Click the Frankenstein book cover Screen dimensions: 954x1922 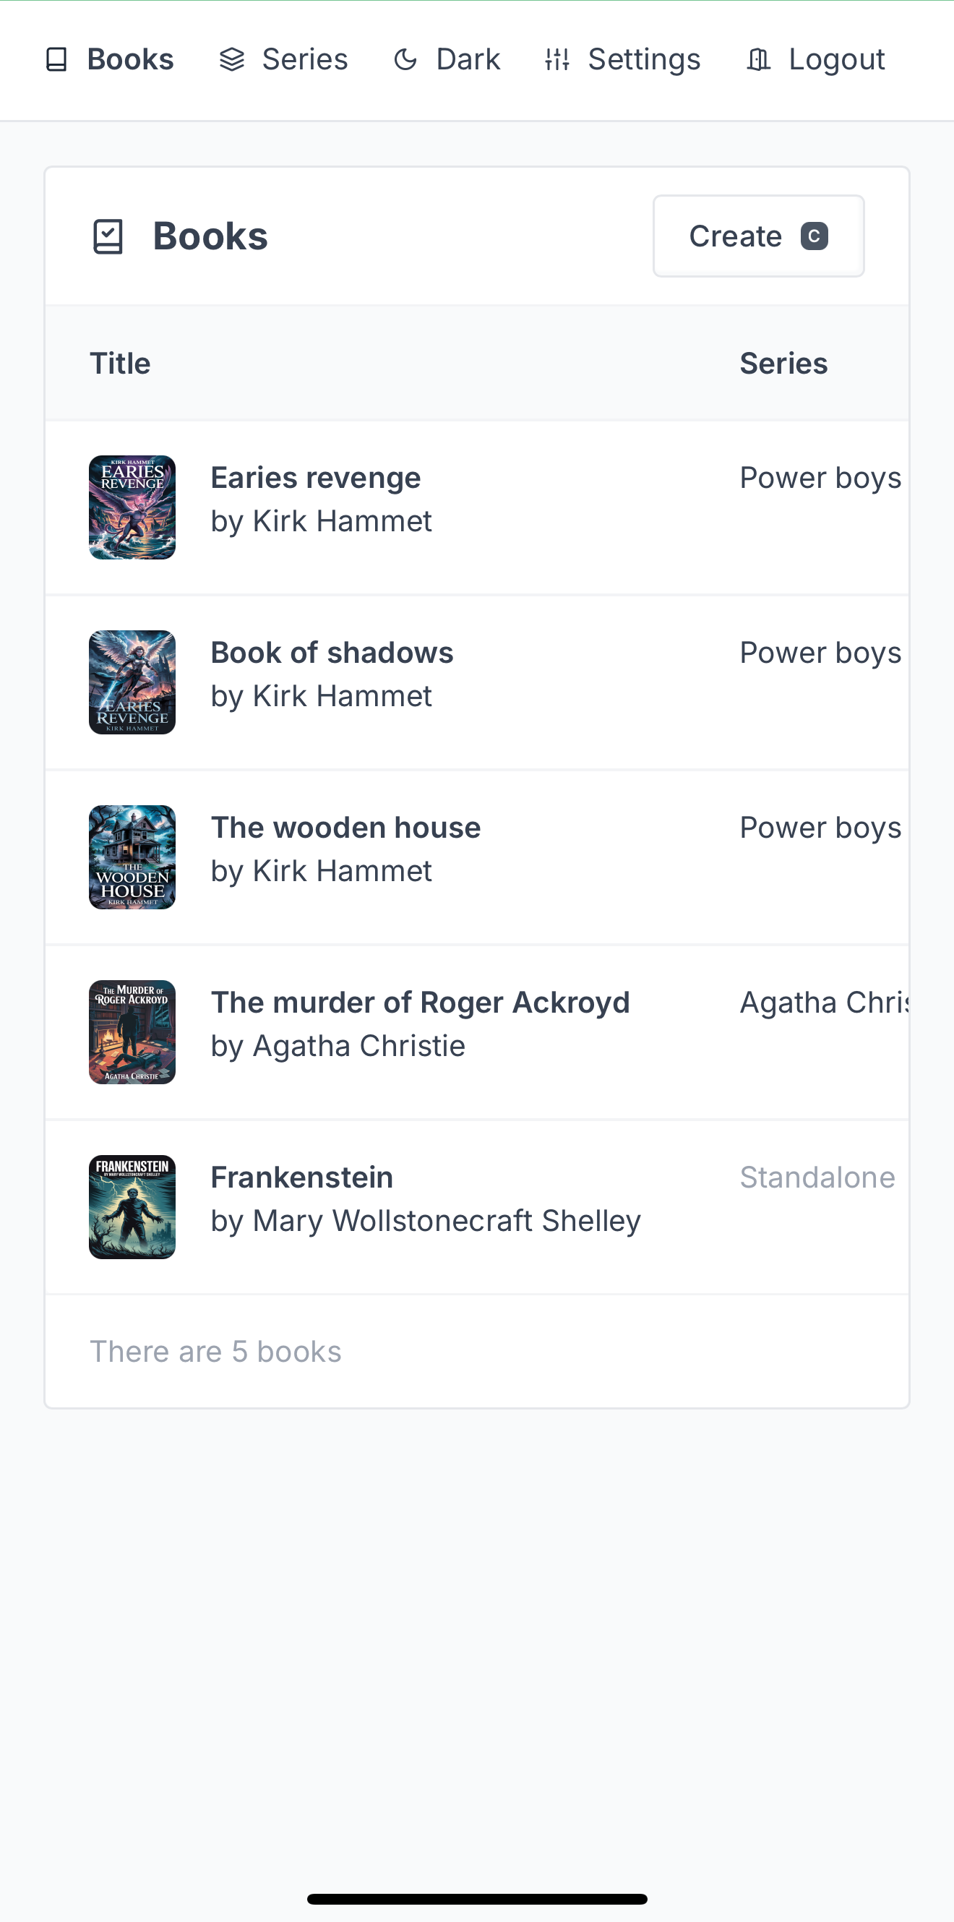click(x=132, y=1207)
